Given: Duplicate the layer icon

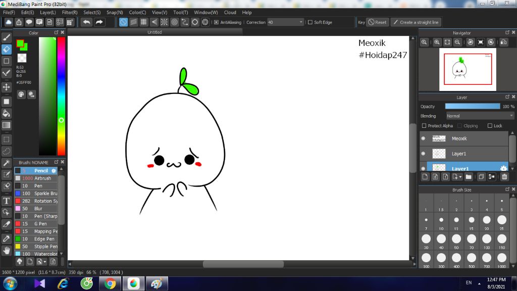Looking at the screenshot, I should 481,177.
